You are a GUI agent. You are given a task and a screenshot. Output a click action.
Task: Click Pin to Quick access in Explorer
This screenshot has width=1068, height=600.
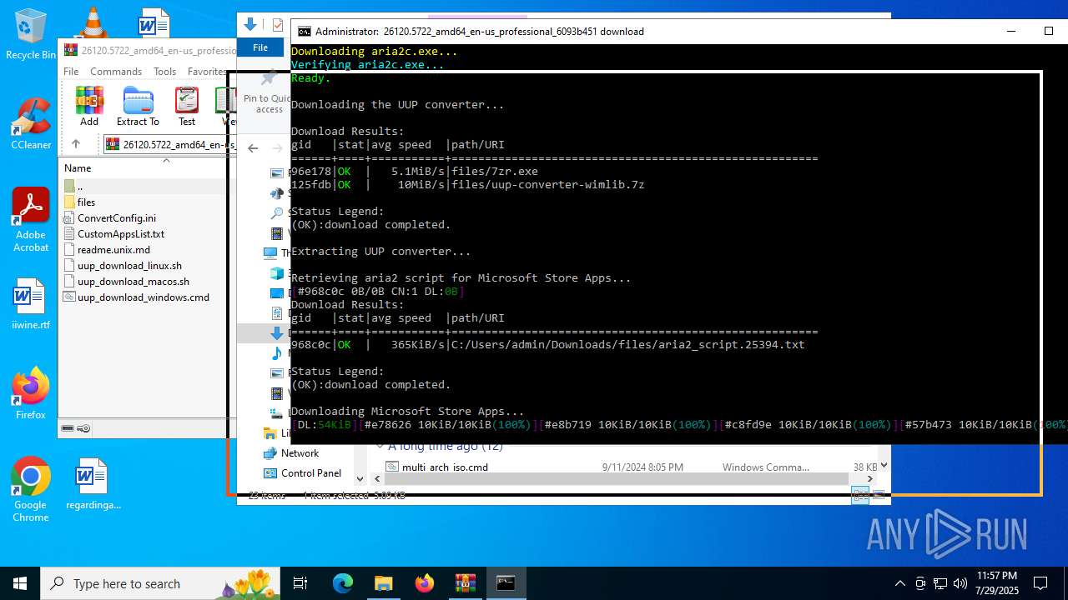point(268,92)
